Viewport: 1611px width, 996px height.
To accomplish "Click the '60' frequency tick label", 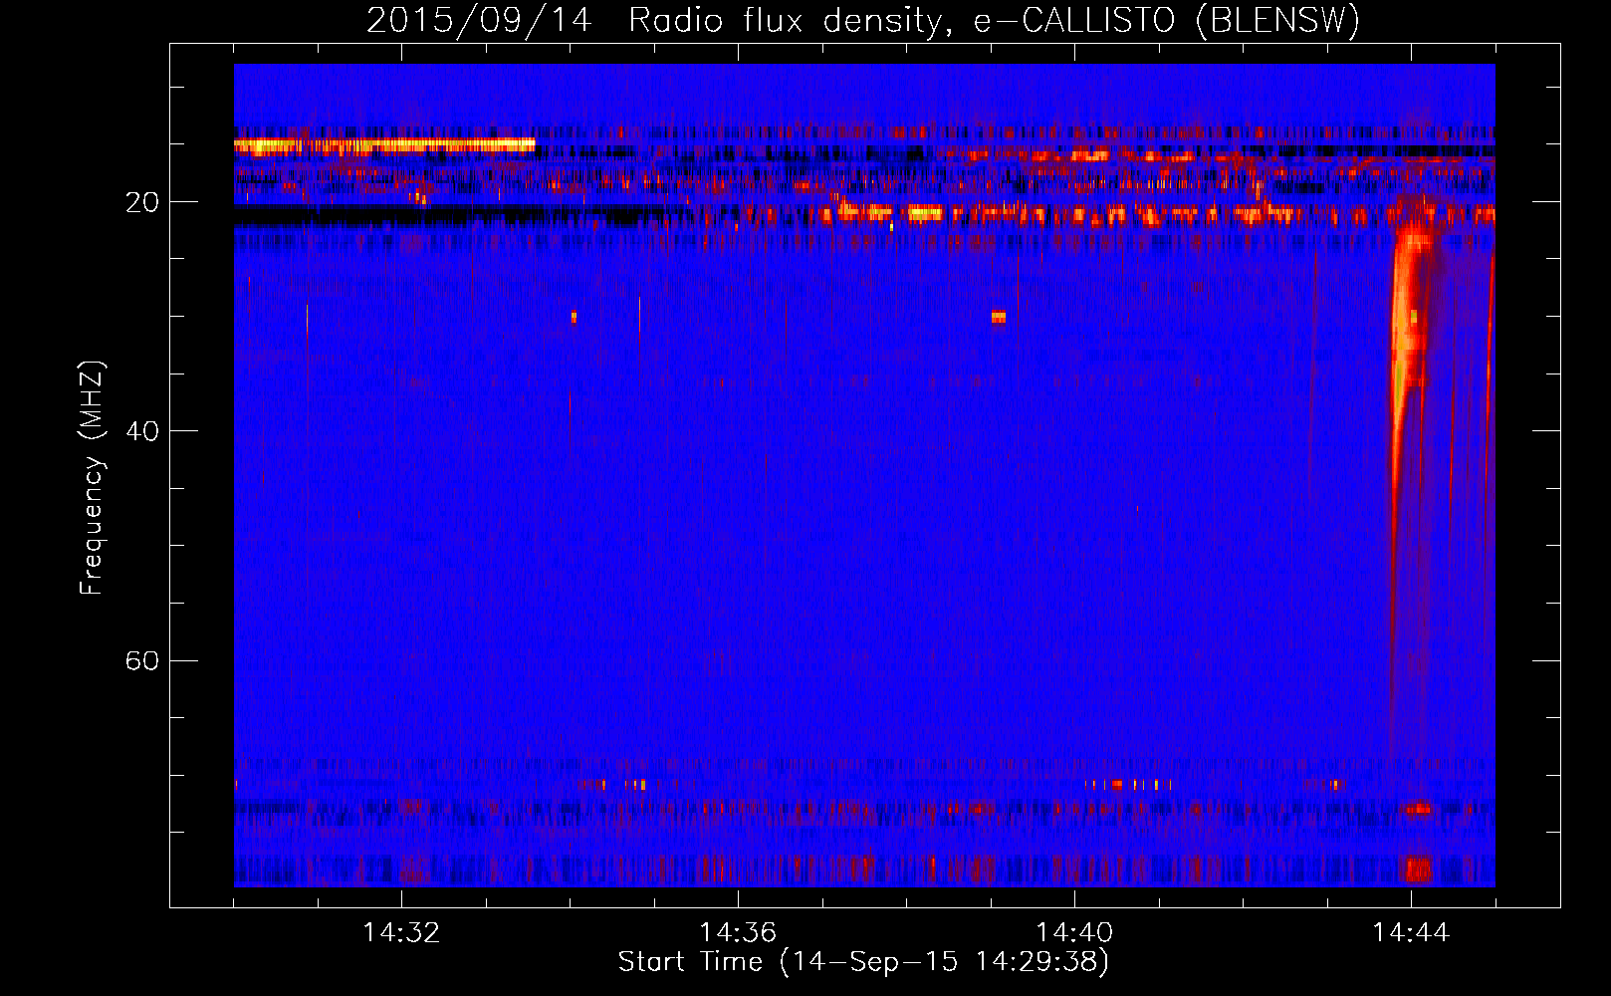I will pos(141,660).
